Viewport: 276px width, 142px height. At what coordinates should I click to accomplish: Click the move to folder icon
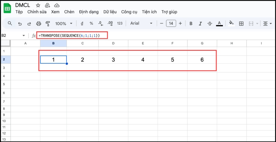(47, 6)
